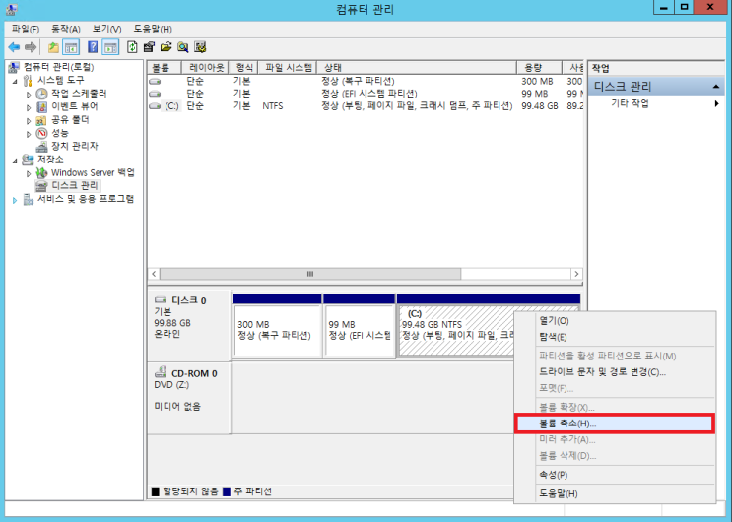The height and width of the screenshot is (522, 732).
Task: Click the Forward arrow toolbar icon
Action: point(31,47)
